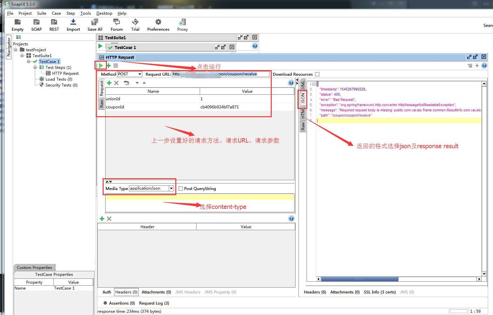Click the response horizontal scrollbar thumb
The height and width of the screenshot is (315, 493).
[360, 279]
